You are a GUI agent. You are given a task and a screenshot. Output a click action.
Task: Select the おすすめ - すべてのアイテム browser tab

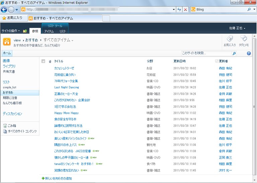(x=65, y=18)
